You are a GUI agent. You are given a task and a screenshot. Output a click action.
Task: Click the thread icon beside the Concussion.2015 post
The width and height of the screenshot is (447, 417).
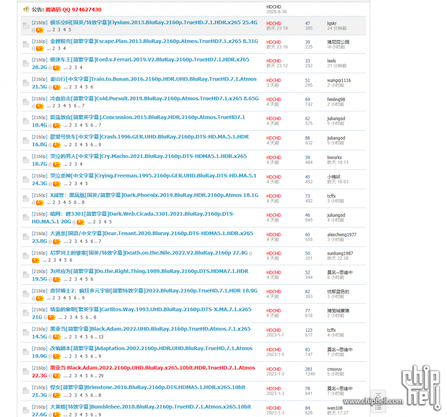tap(26, 121)
